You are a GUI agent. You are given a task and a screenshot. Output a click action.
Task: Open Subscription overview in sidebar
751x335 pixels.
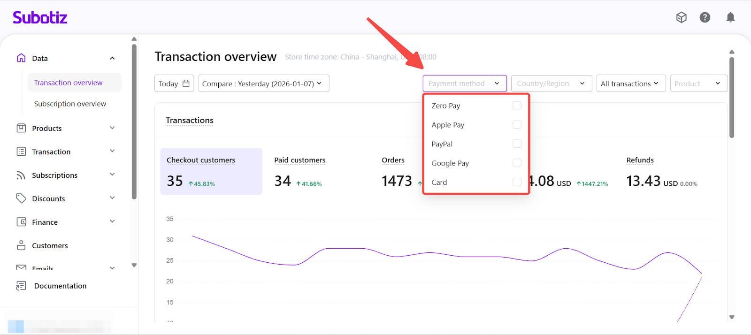70,104
